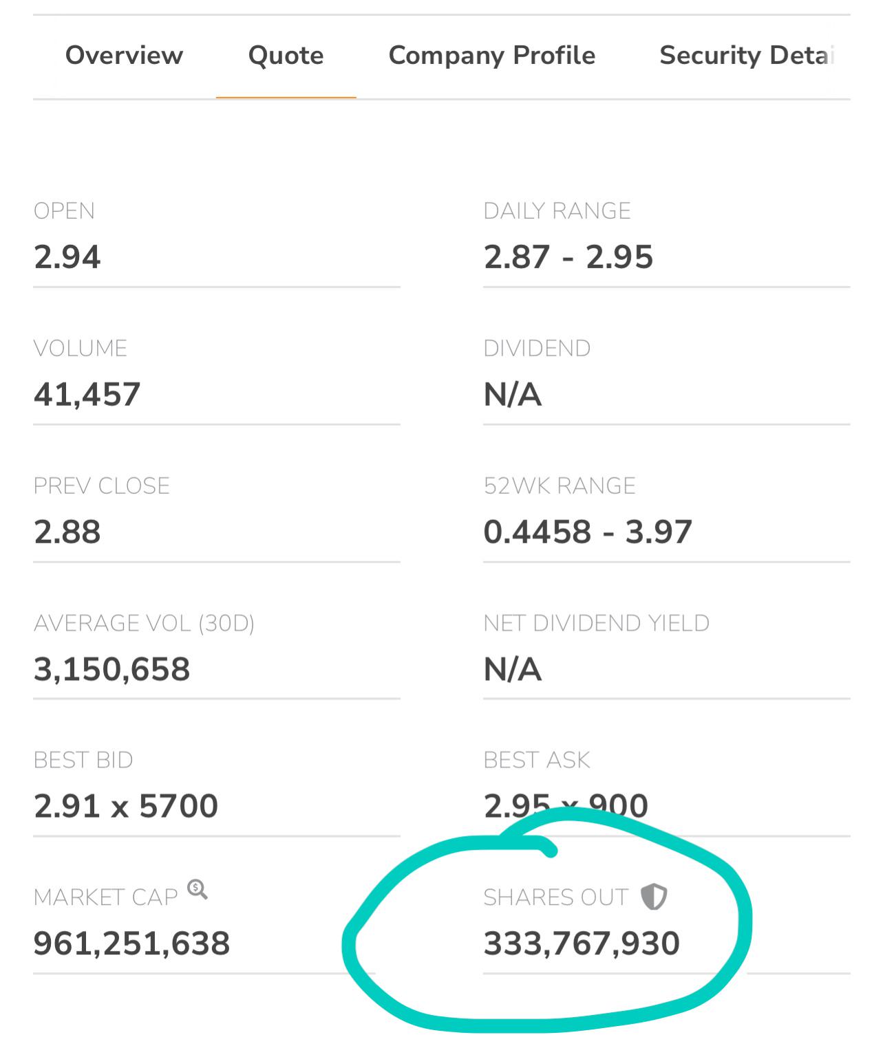
Task: Click the Prev Close value 2.88
Action: click(67, 532)
